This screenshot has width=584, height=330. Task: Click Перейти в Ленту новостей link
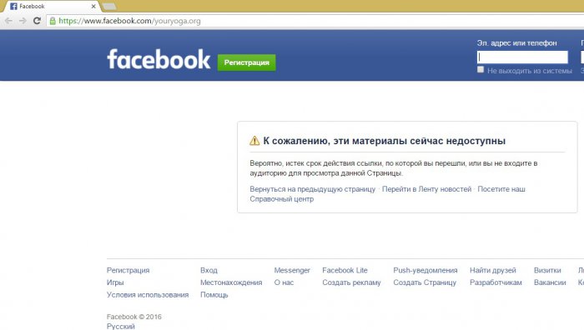(x=426, y=189)
